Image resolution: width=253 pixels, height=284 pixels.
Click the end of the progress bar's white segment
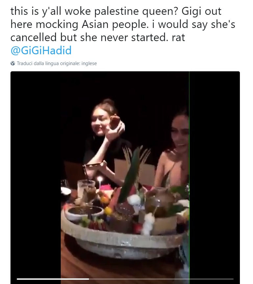click(x=89, y=279)
